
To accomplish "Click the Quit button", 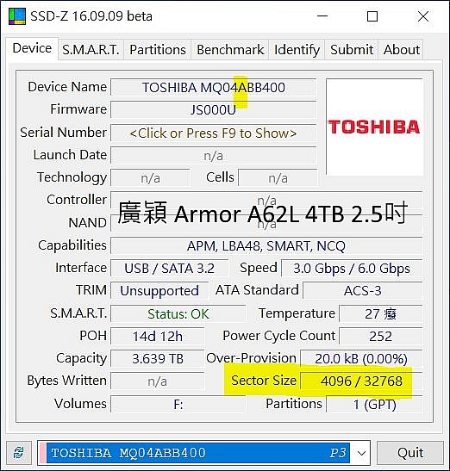I will point(410,453).
